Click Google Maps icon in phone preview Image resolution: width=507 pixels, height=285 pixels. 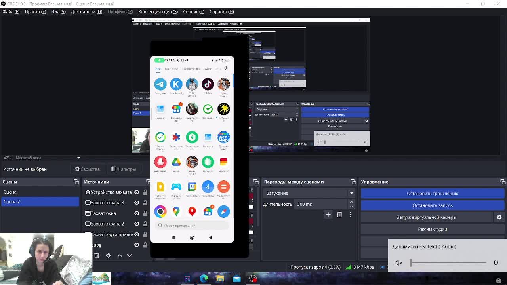176,211
